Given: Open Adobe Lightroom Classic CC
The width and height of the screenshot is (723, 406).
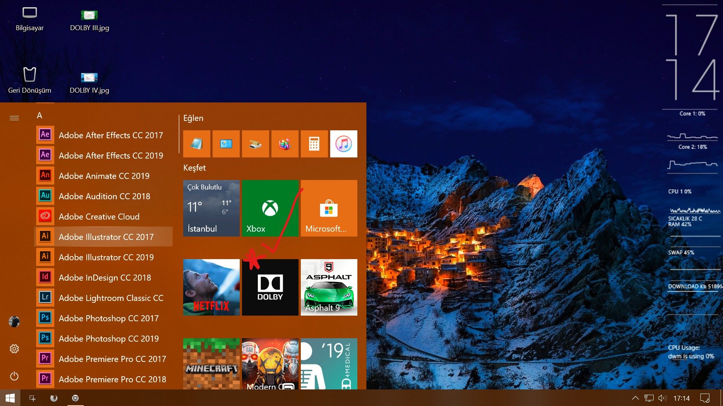Looking at the screenshot, I should (x=104, y=298).
